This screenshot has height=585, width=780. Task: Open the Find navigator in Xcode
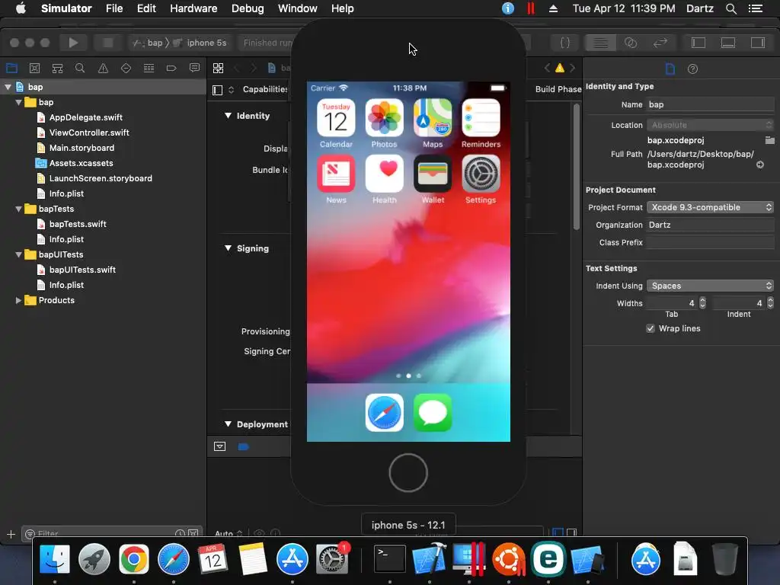click(79, 68)
